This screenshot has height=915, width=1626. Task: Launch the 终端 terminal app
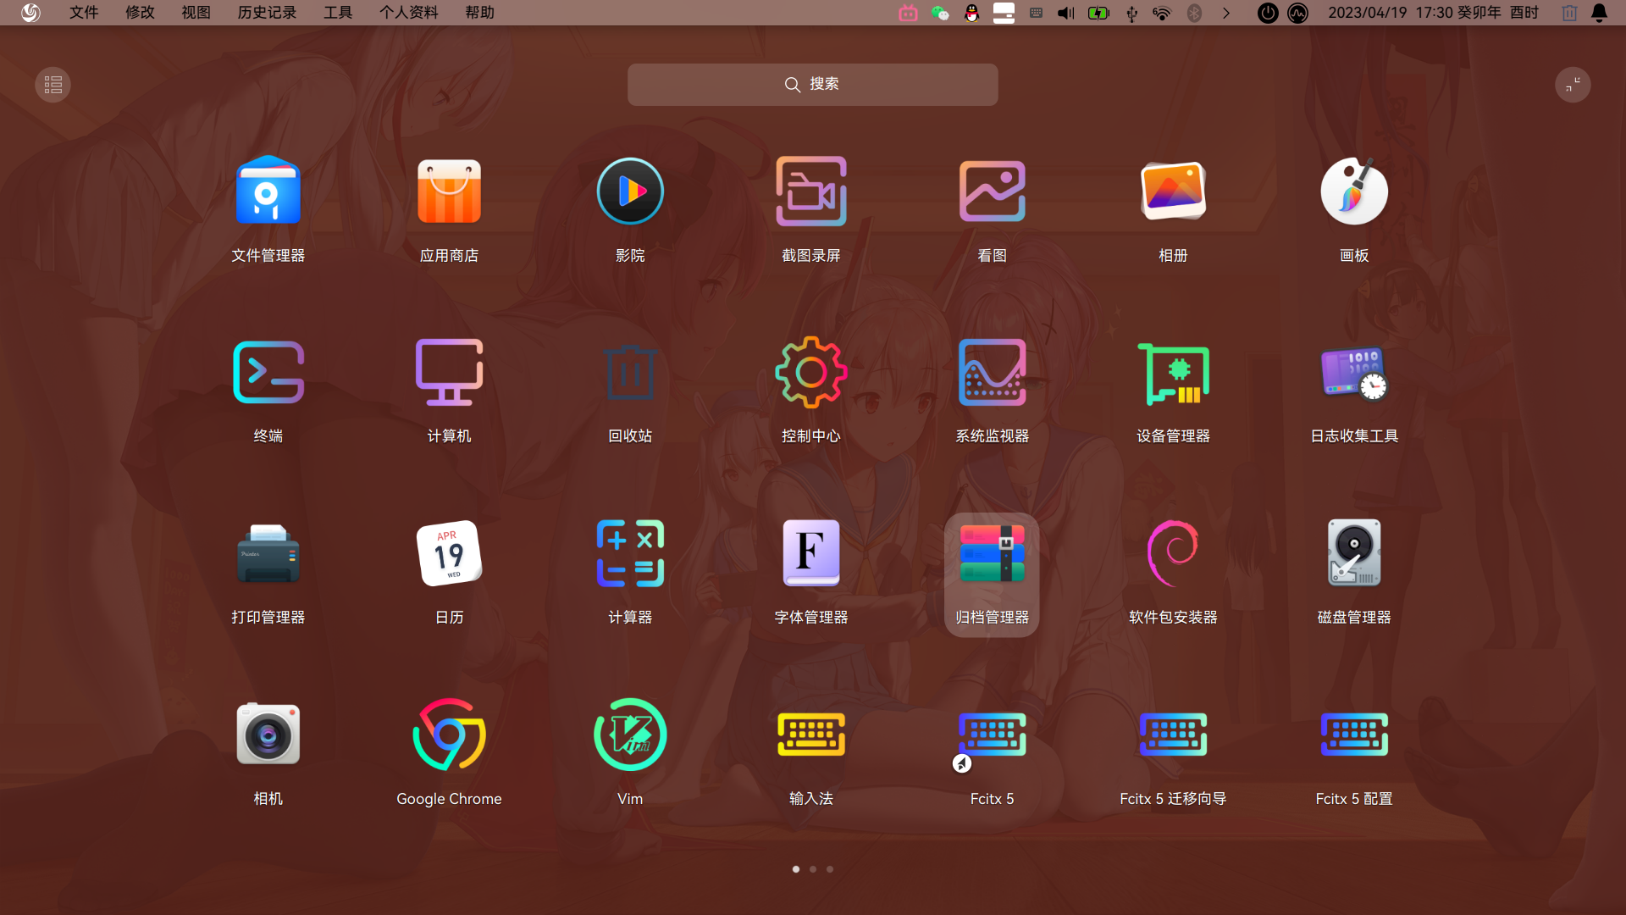268,373
